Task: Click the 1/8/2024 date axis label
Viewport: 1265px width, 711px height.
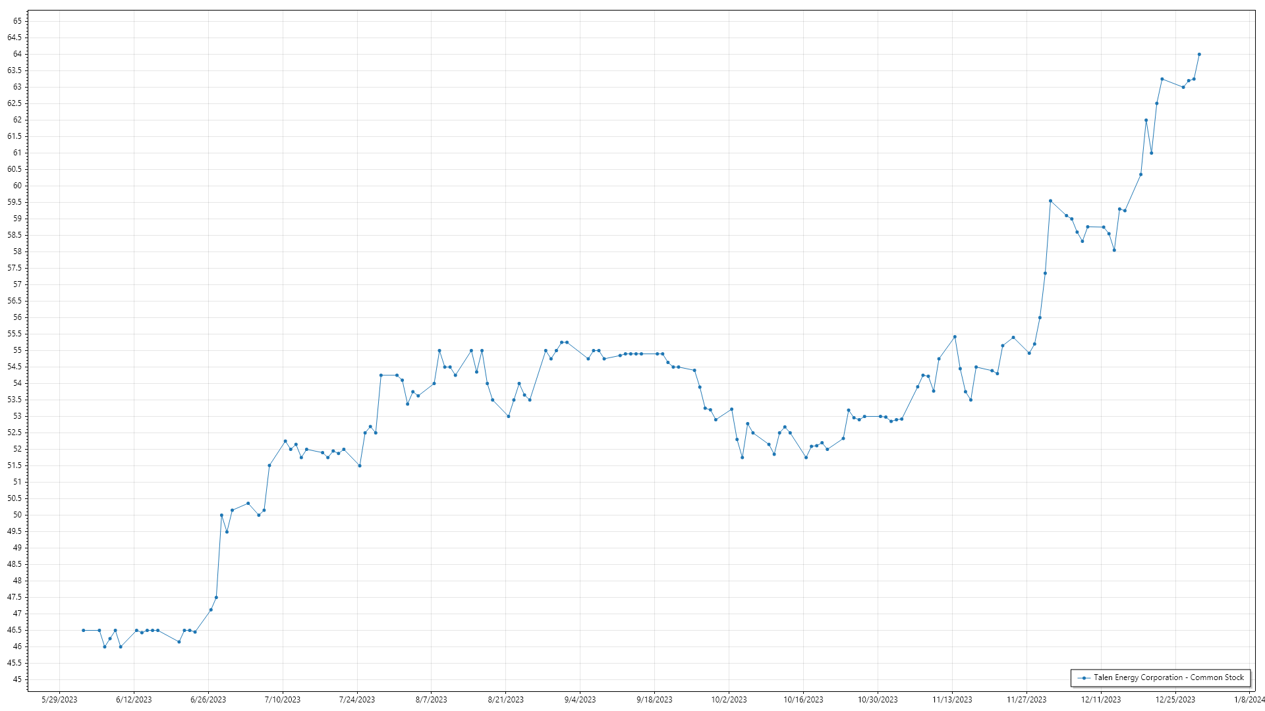Action: click(x=1249, y=700)
